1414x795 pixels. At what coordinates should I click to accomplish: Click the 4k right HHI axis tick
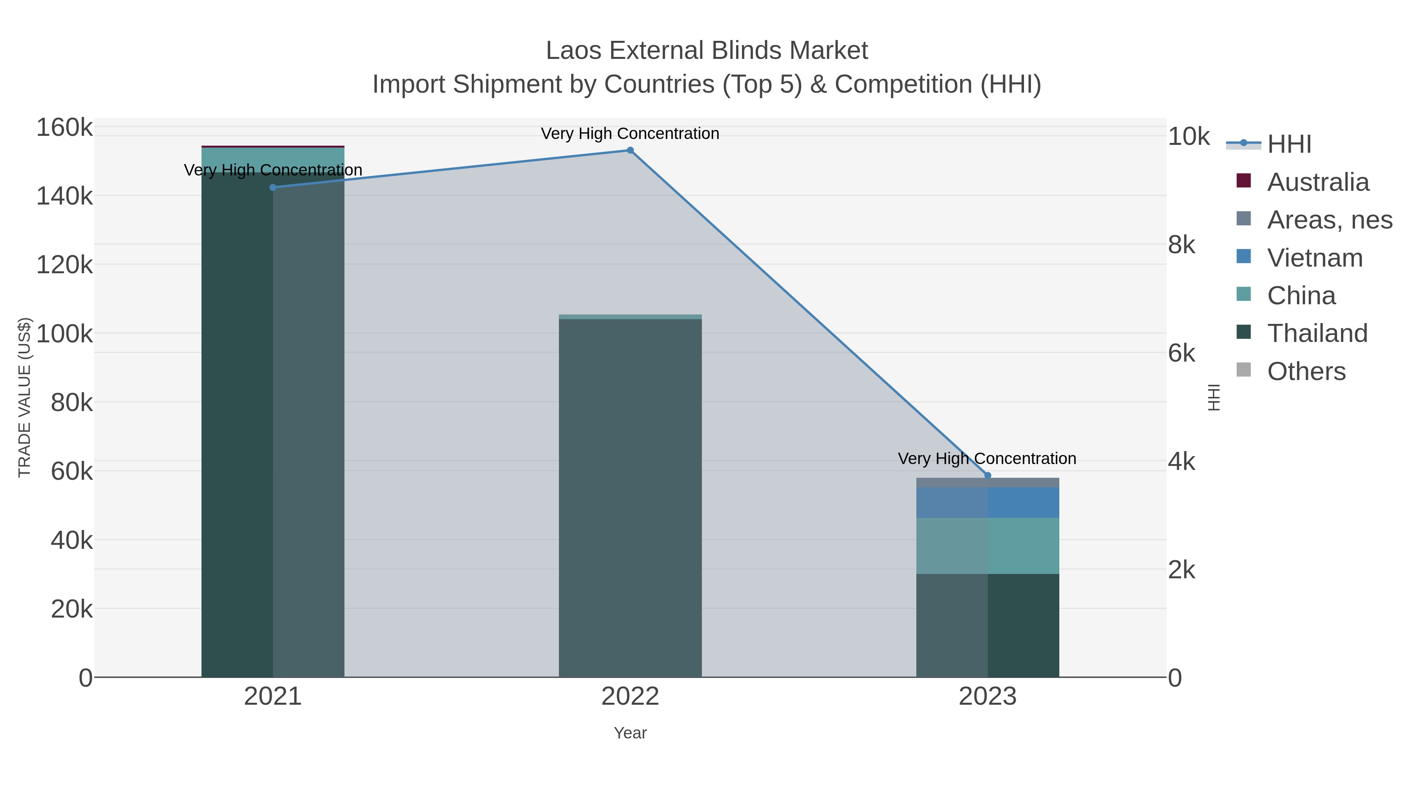pyautogui.click(x=1181, y=461)
